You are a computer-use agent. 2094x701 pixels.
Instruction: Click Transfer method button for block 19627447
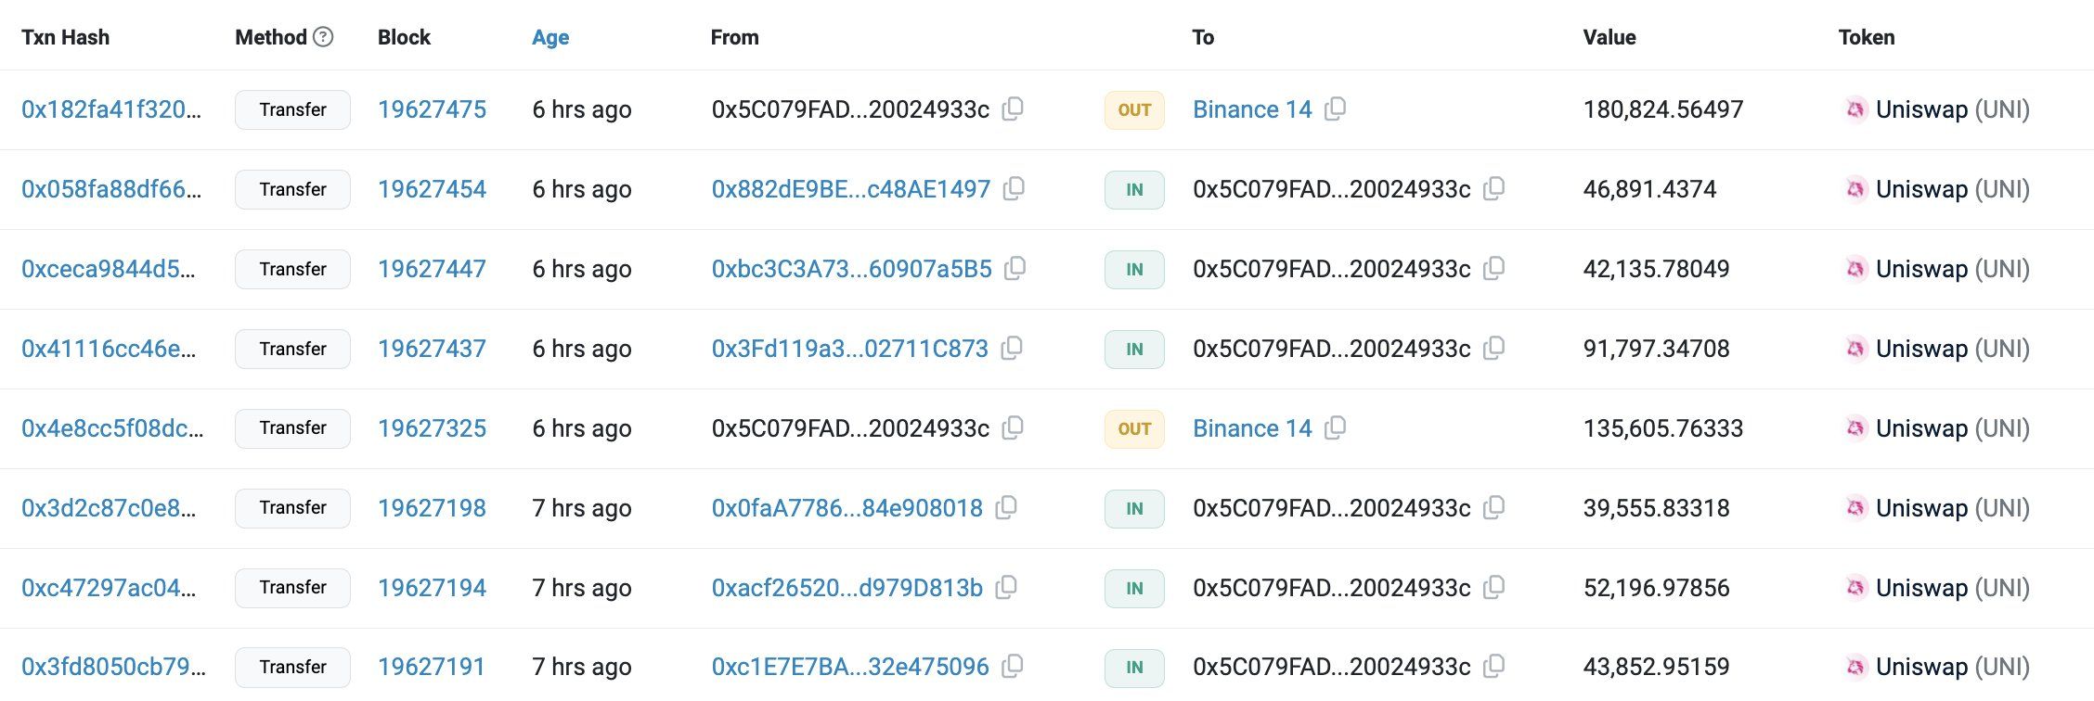pos(292,269)
